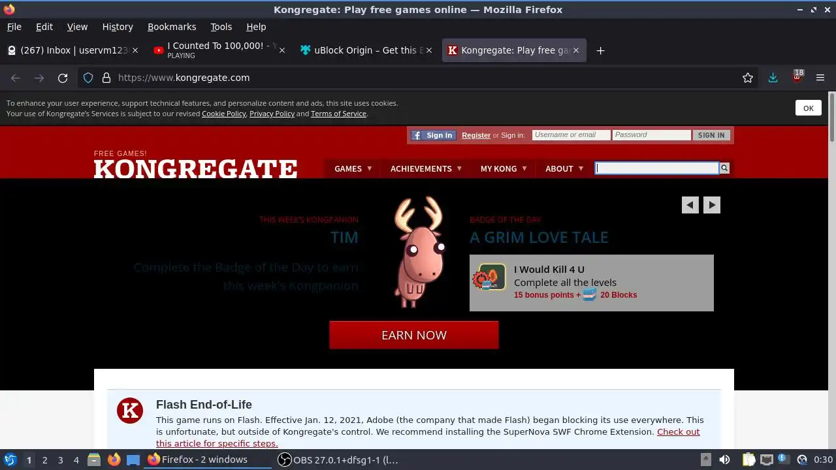The height and width of the screenshot is (470, 836).
Task: Click the Firefox logo in the title bar
Action: point(8,9)
